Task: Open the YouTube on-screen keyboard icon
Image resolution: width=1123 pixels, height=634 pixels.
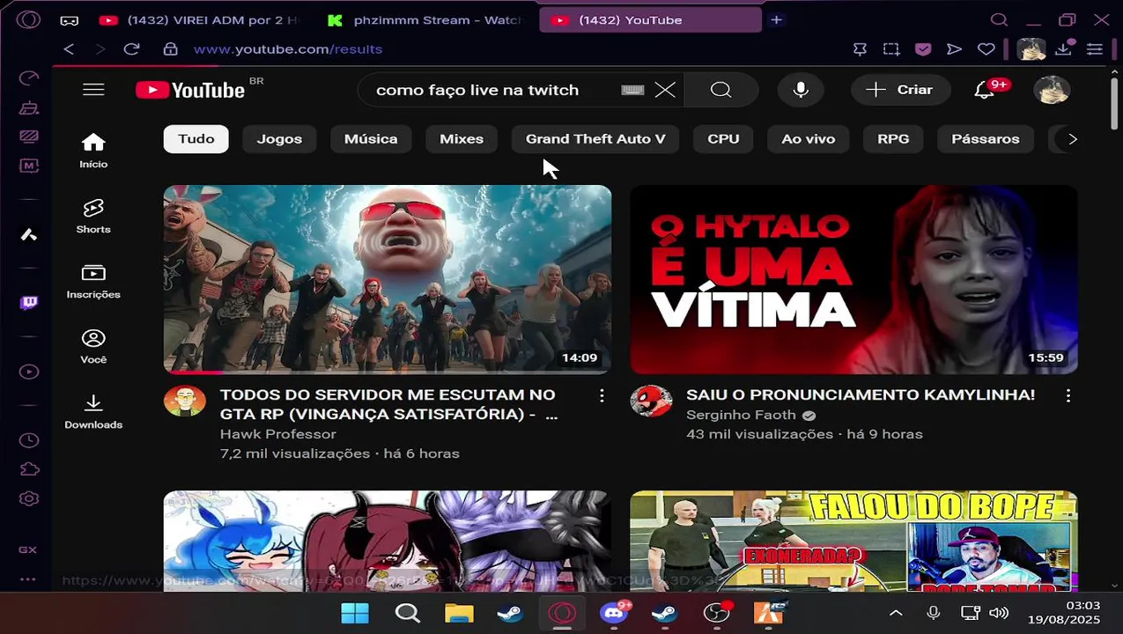Action: click(632, 90)
